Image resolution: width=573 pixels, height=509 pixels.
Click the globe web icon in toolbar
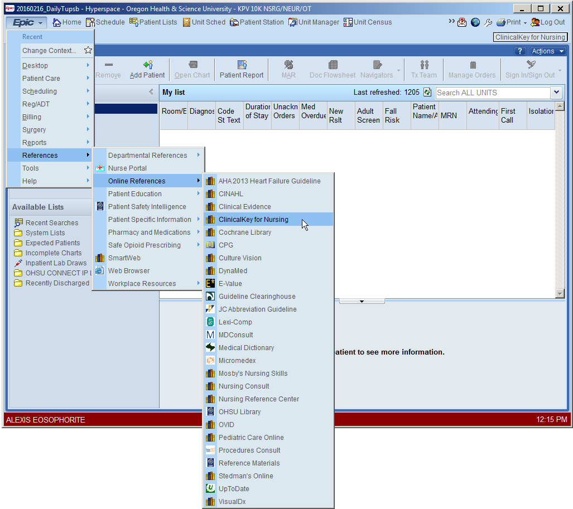(x=475, y=22)
